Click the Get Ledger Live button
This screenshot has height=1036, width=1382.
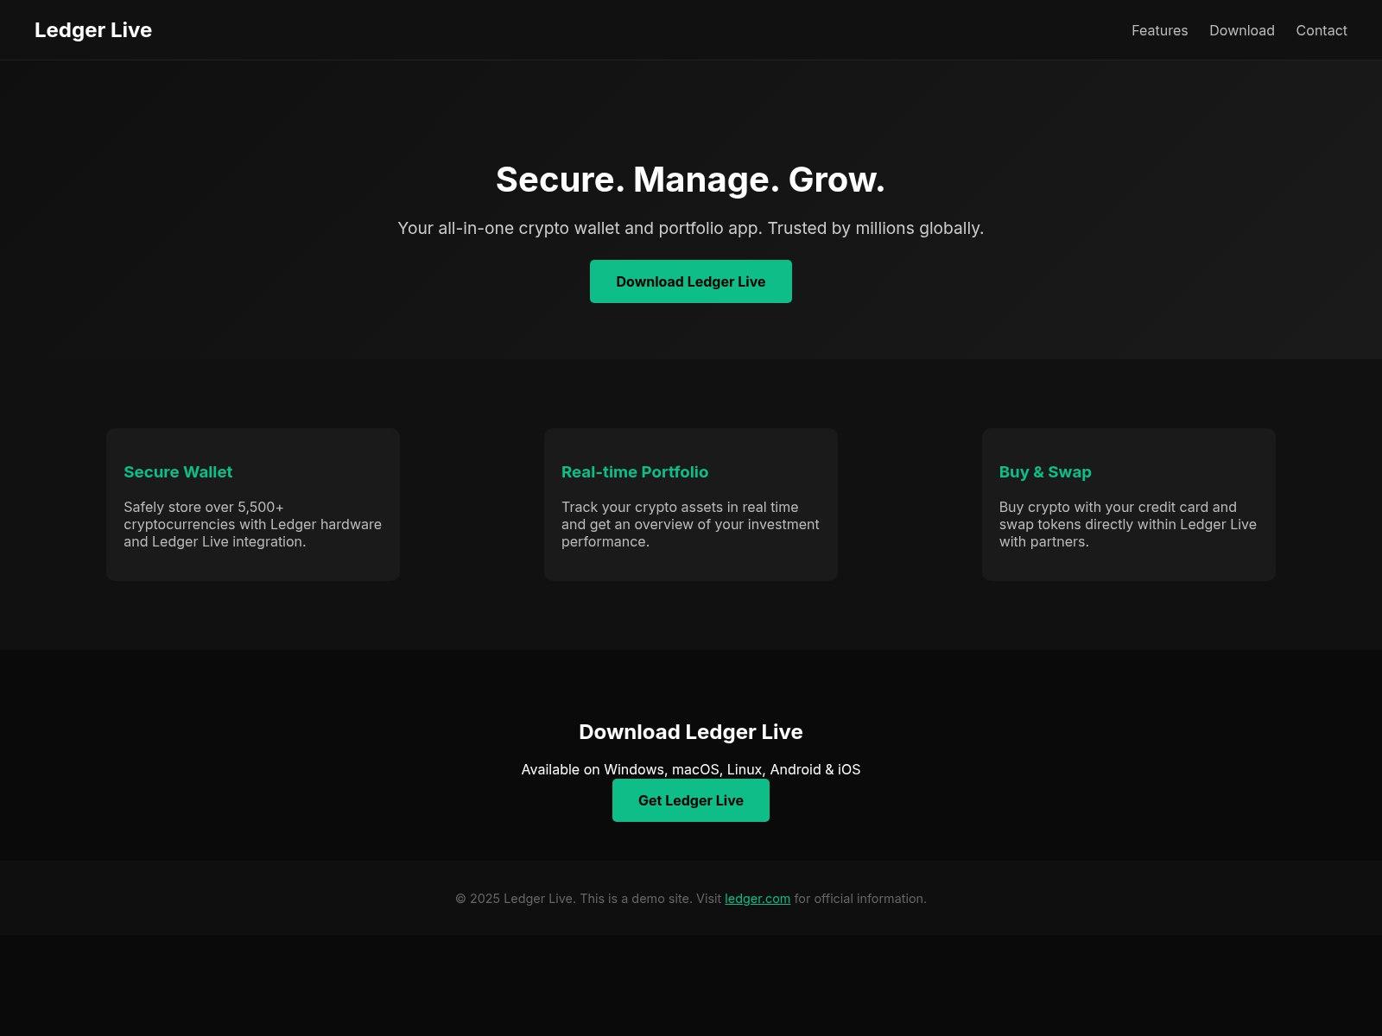point(691,800)
